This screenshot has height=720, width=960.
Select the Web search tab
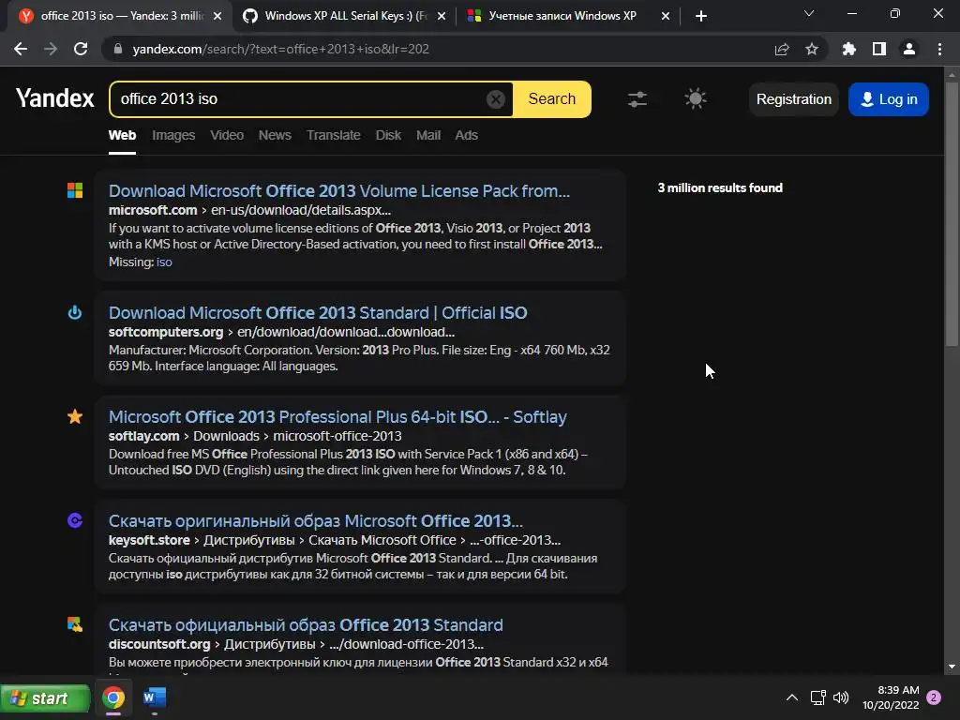(x=122, y=135)
